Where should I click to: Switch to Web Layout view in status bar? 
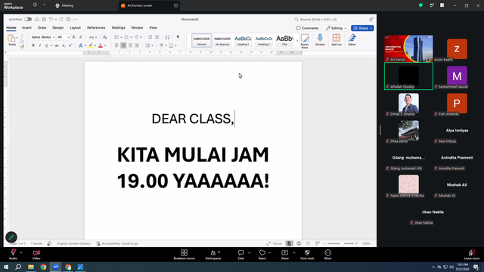[299, 243]
